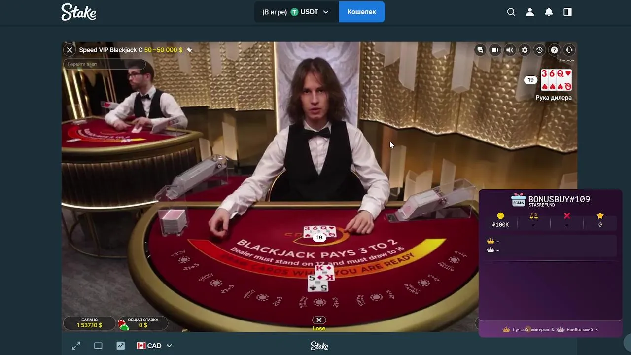This screenshot has height=355, width=631.
Task: Contact support via headset icon
Action: click(569, 50)
